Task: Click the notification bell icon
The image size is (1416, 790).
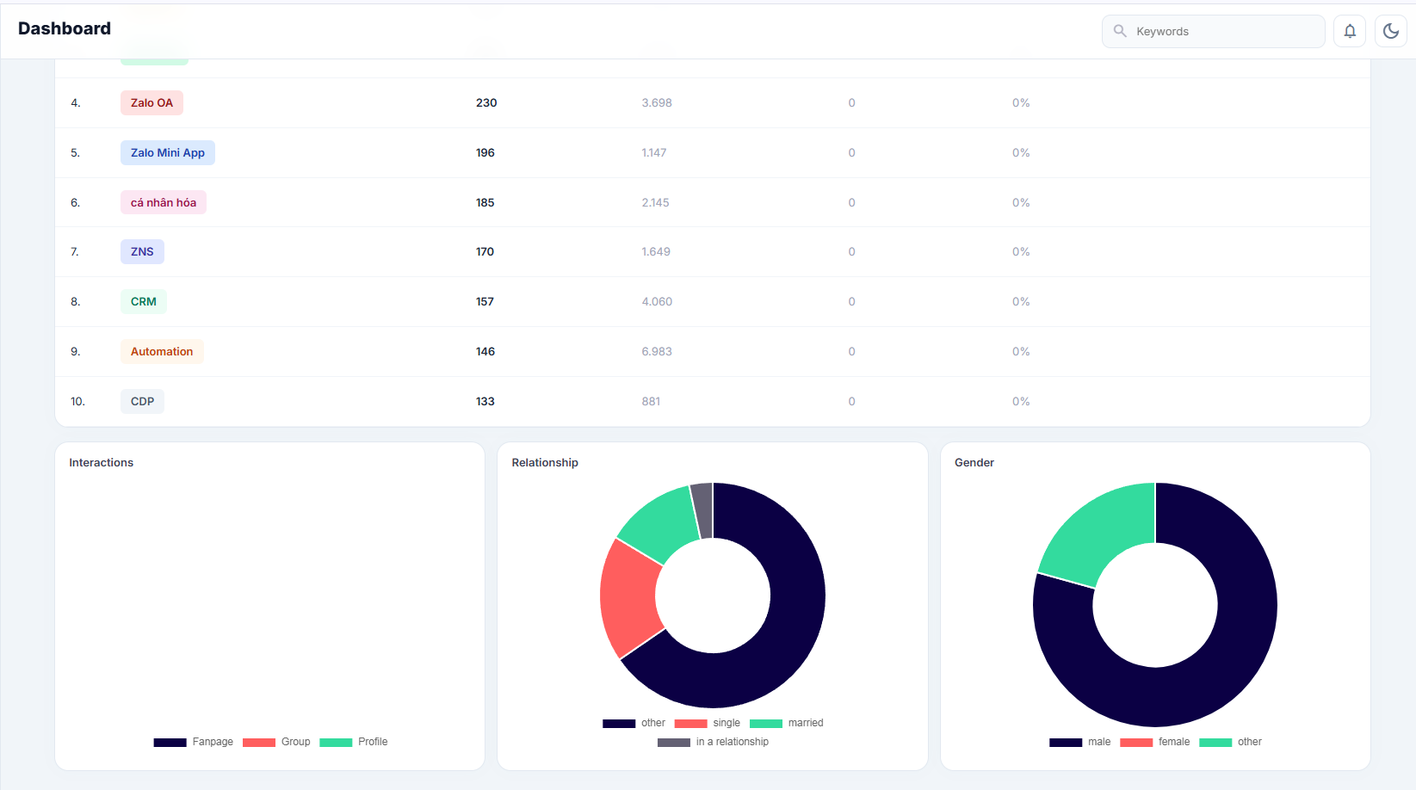Action: coord(1349,31)
